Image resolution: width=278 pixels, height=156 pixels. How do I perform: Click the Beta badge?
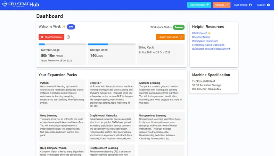click(71, 27)
